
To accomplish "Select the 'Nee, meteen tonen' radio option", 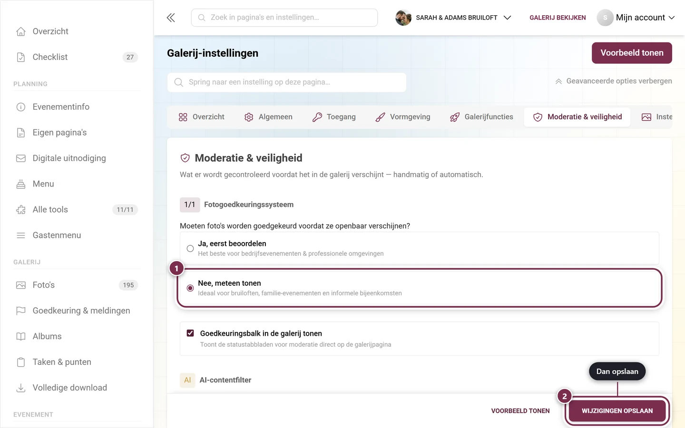I will tap(190, 288).
